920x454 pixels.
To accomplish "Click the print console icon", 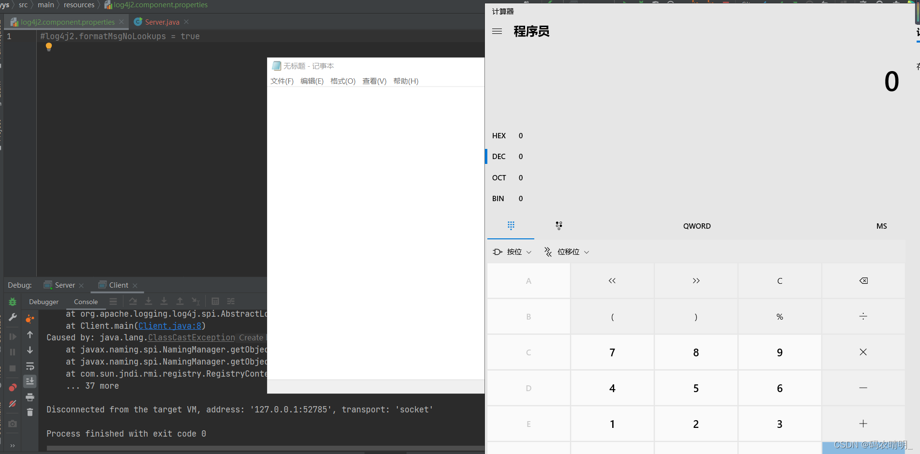I will pyautogui.click(x=30, y=397).
